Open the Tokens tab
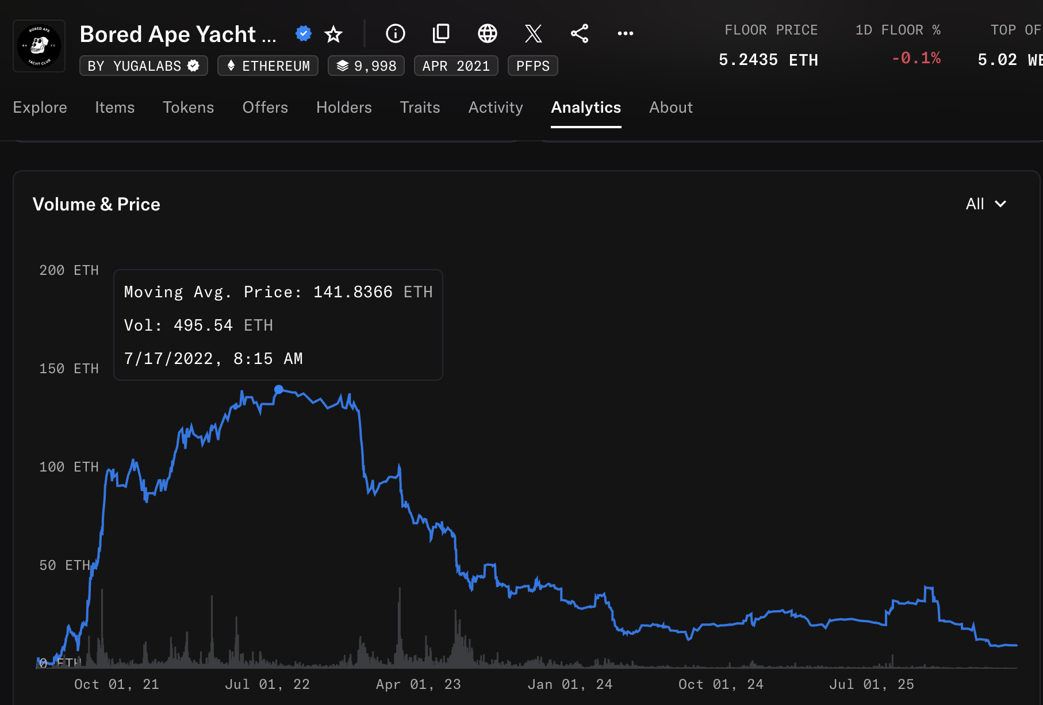Image resolution: width=1043 pixels, height=705 pixels. tap(188, 108)
